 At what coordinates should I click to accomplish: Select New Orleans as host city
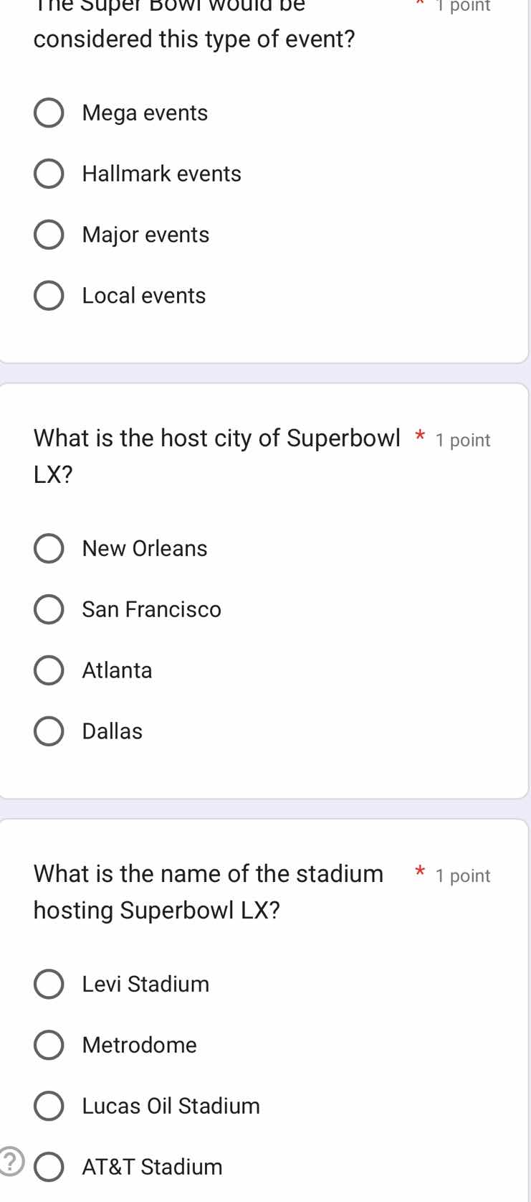(48, 548)
